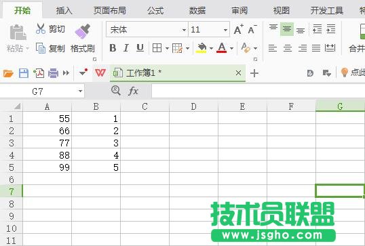Viewport: 365px width, 246px height.
Task: Click the clear format eraser icon
Action: (x=246, y=48)
